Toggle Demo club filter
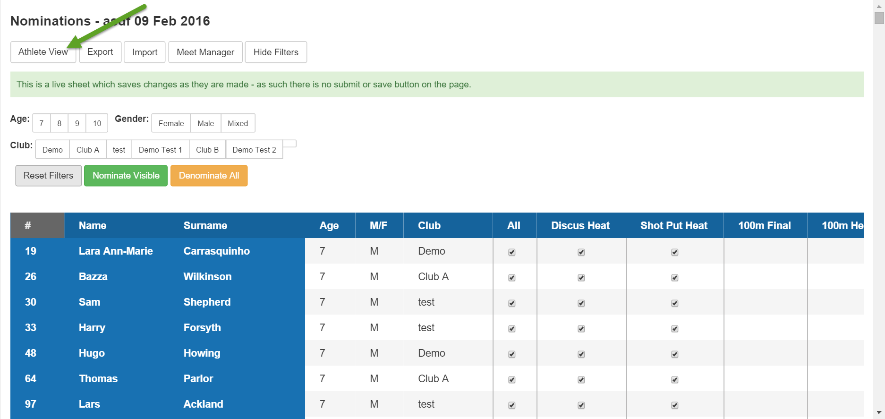The width and height of the screenshot is (885, 419). (x=52, y=150)
